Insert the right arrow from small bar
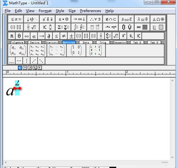This screenshot has height=168, width=177. (41, 36)
